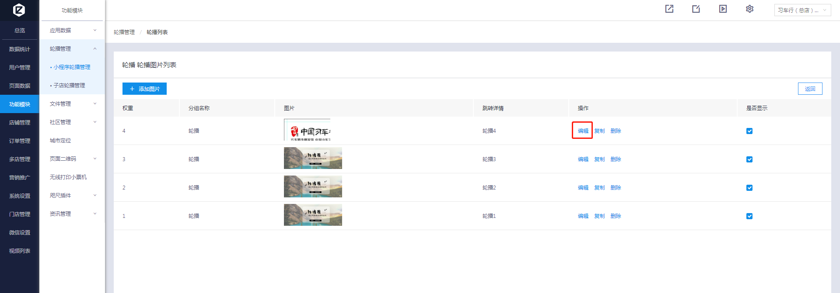
Task: Click 复制 link for the 轮播3 row
Action: [599, 159]
